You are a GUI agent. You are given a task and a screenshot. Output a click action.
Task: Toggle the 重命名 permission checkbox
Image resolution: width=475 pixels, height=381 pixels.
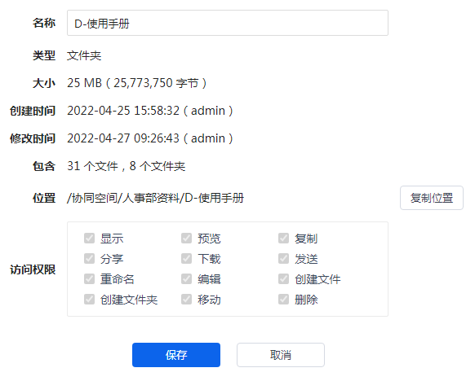(89, 279)
